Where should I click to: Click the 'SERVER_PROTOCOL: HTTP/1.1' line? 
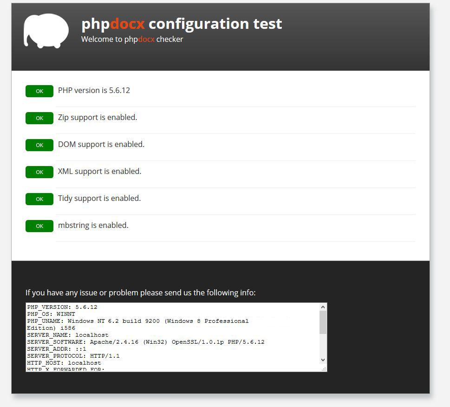point(73,356)
